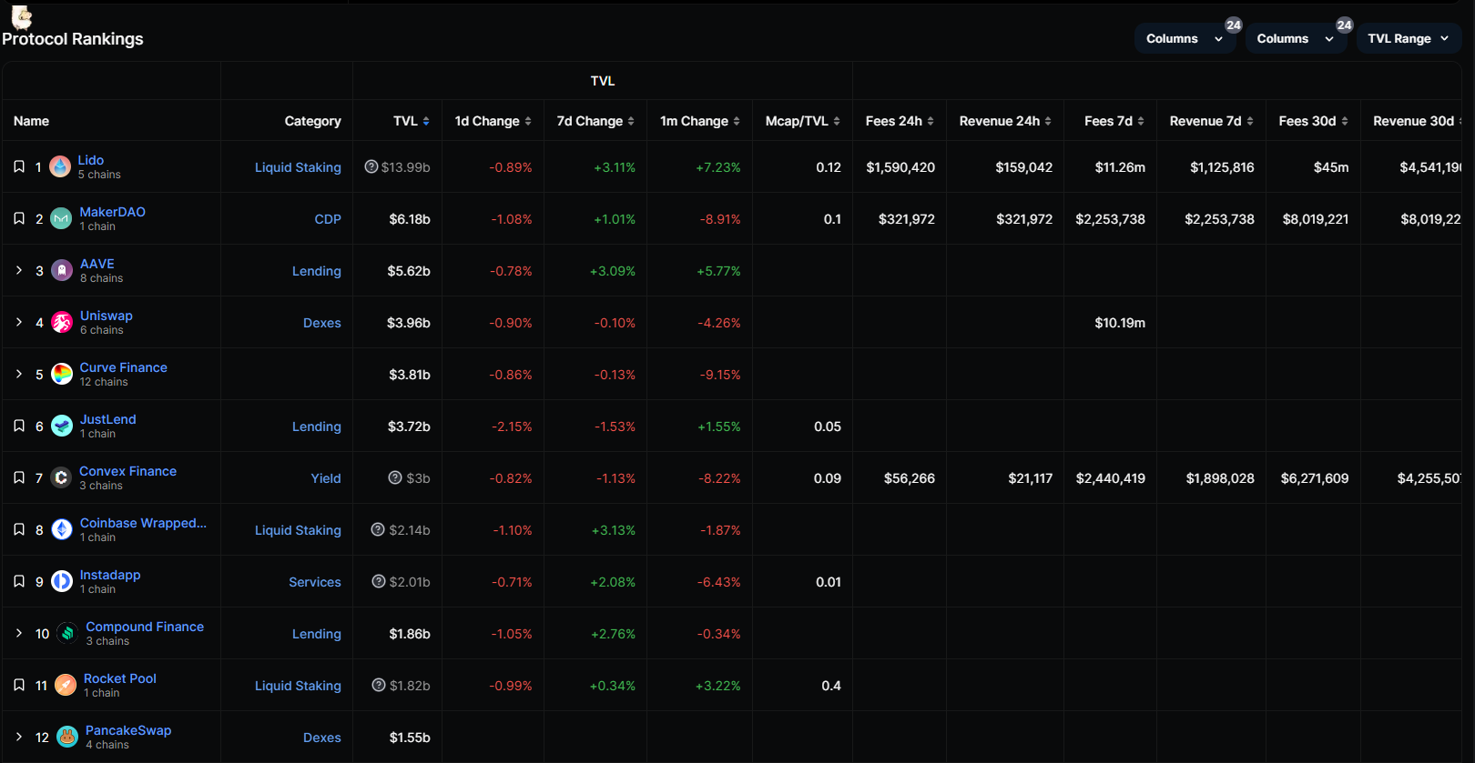The height and width of the screenshot is (763, 1475).
Task: Click the Convex Finance logo icon
Action: coord(61,477)
